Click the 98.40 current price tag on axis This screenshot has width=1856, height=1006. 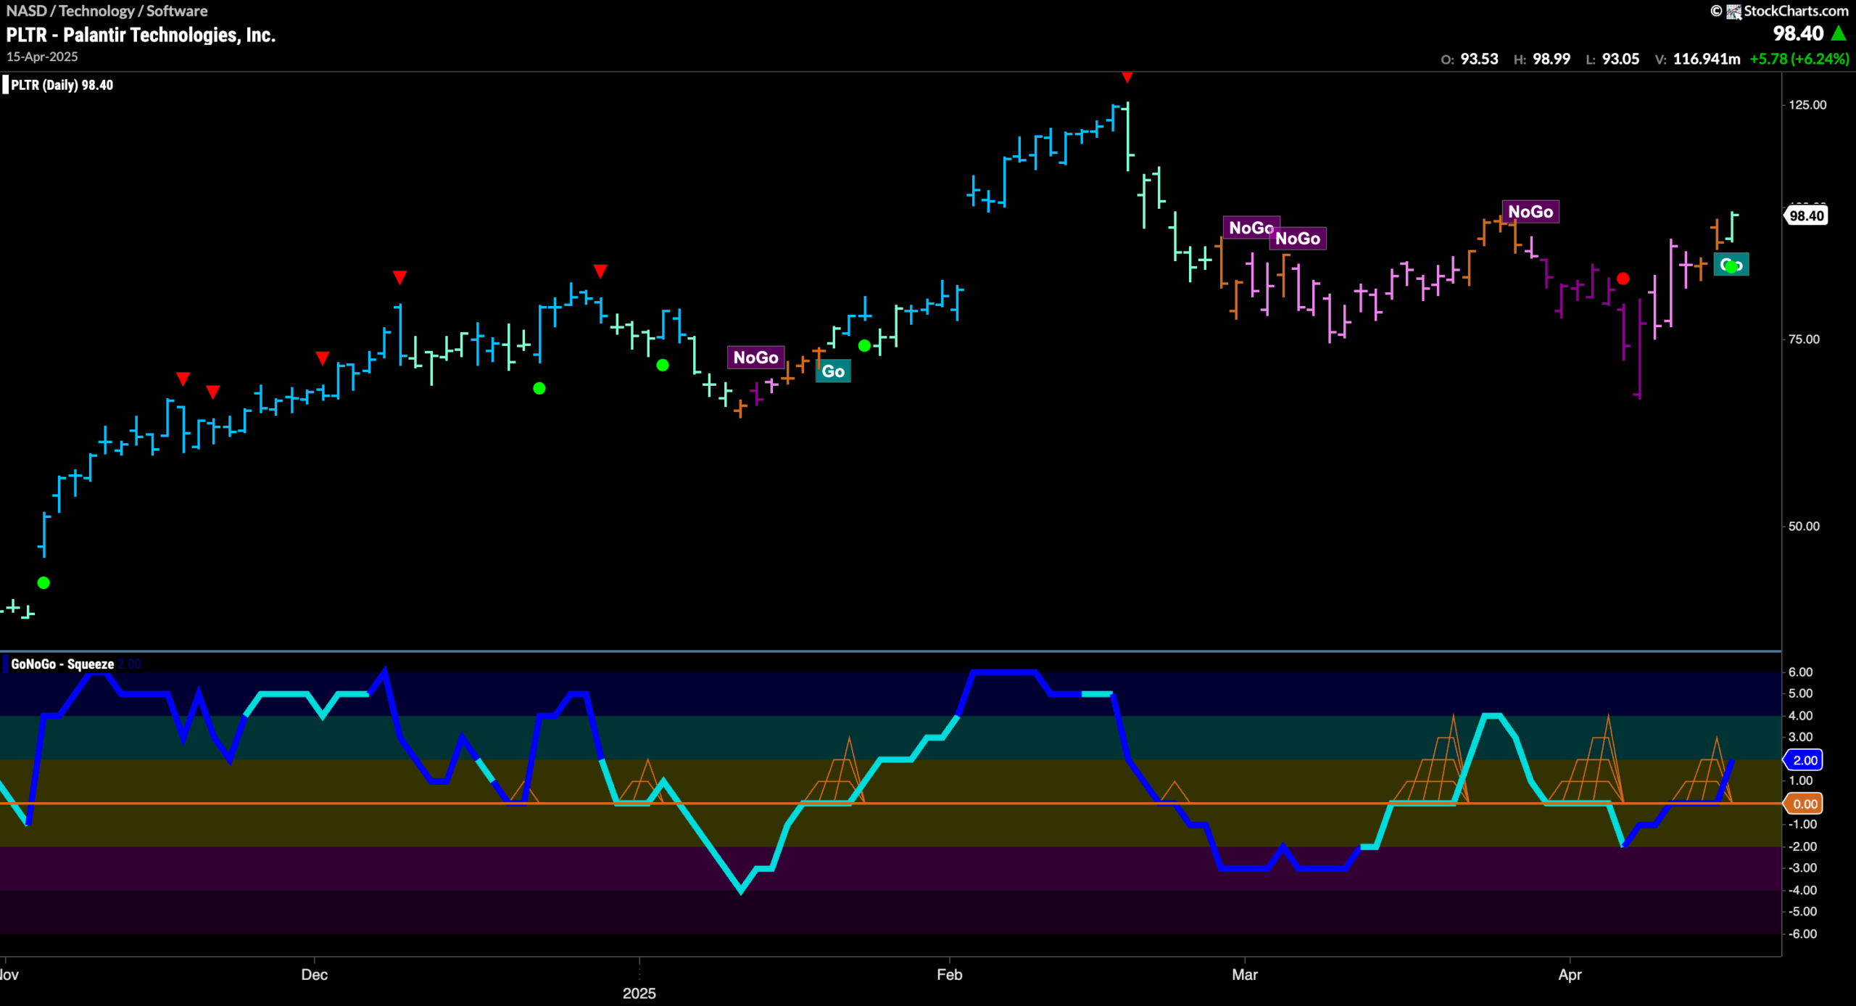click(x=1806, y=215)
